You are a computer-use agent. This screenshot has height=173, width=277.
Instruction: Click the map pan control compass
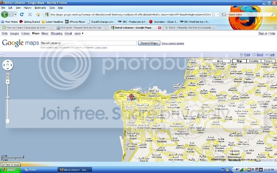8,65
